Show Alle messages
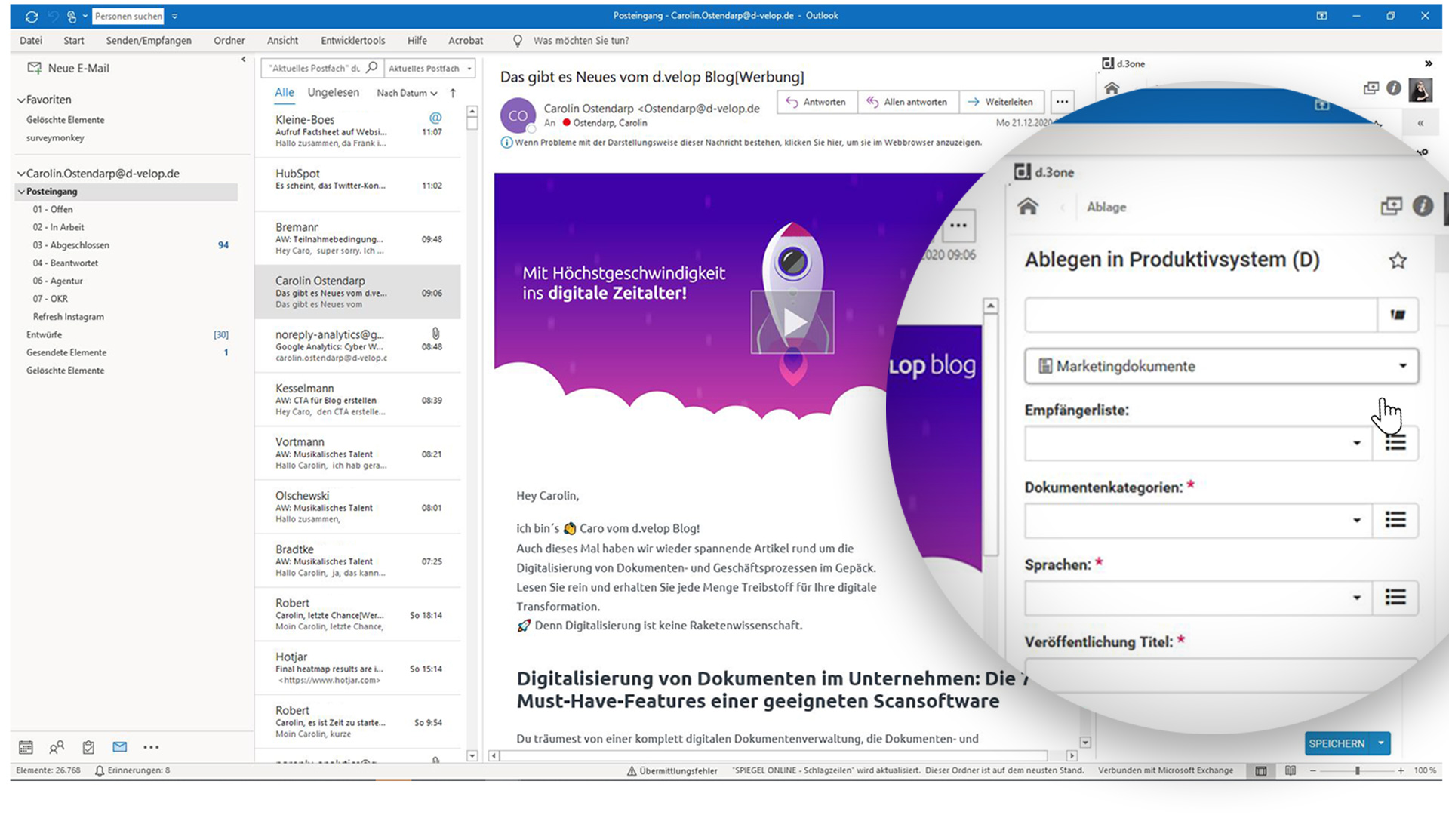This screenshot has width=1449, height=815. [x=285, y=93]
